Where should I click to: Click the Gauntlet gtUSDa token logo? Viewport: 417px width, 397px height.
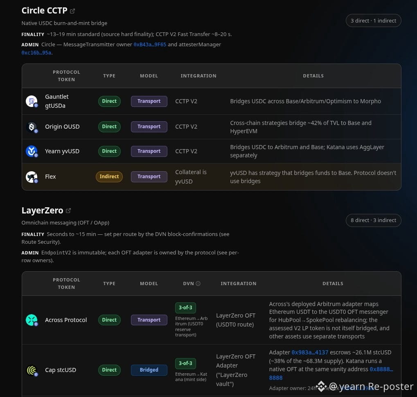coord(32,101)
